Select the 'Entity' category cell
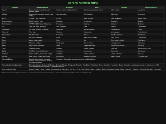This screenshot has height=124, width=166. [15, 48]
